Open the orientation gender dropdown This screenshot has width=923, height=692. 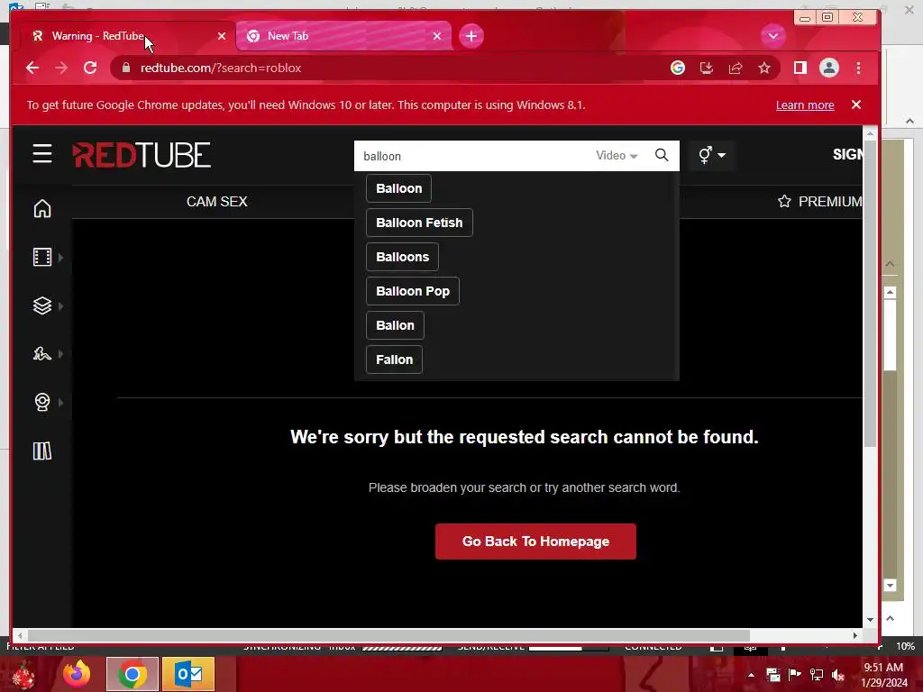[712, 155]
